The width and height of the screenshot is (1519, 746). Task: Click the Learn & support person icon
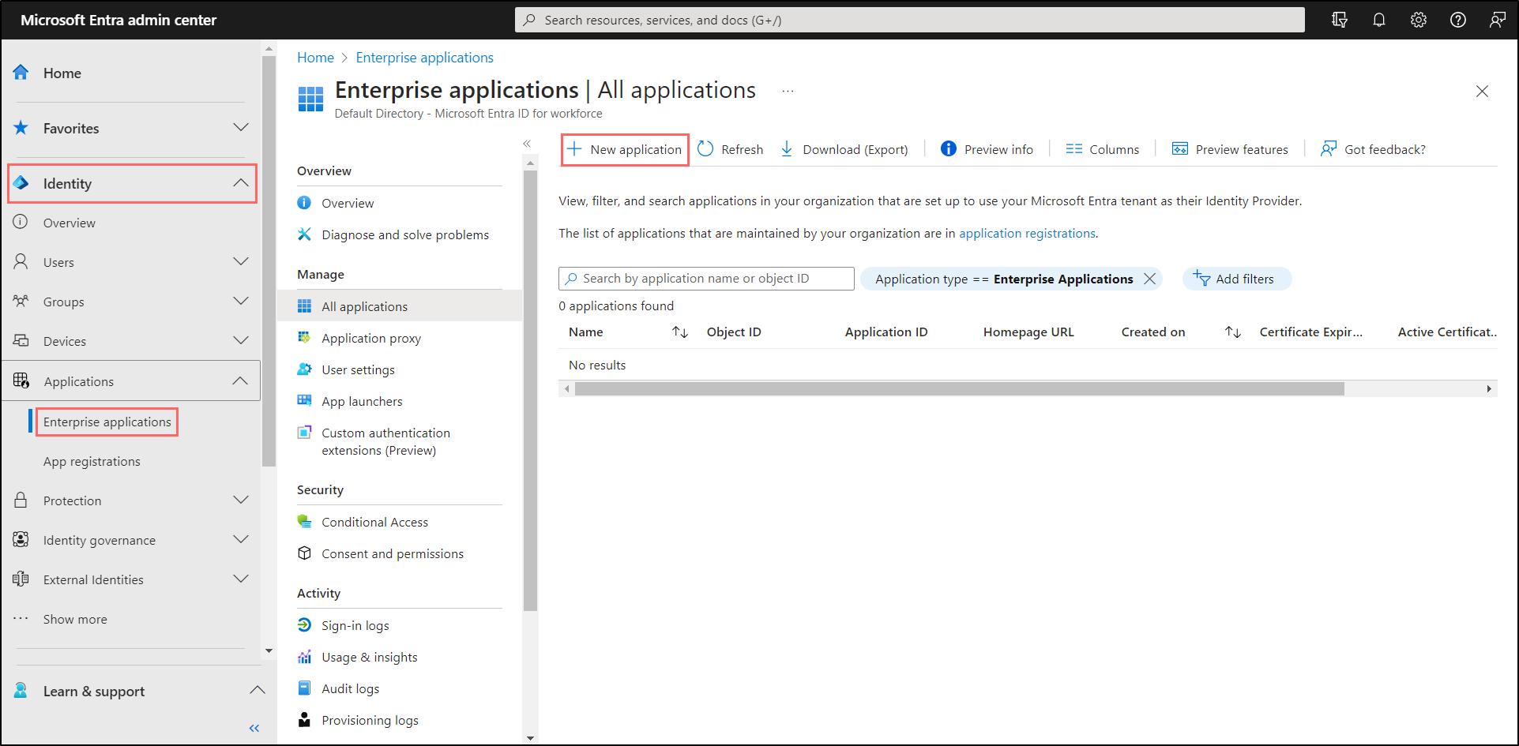click(x=21, y=691)
